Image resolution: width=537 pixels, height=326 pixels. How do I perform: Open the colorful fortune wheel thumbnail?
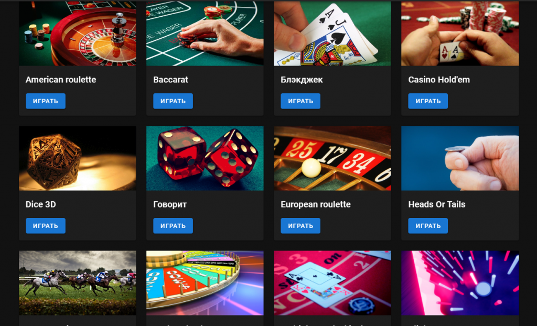[x=205, y=283]
